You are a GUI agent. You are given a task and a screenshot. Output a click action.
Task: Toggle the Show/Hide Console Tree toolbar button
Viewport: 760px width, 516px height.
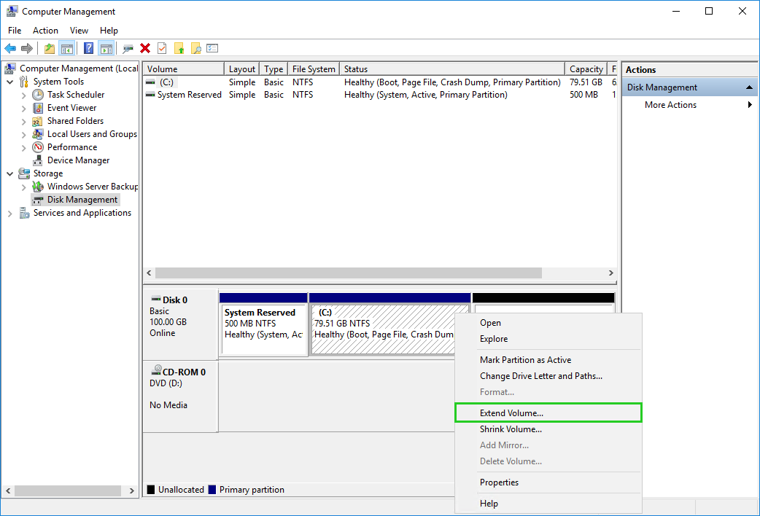click(67, 48)
